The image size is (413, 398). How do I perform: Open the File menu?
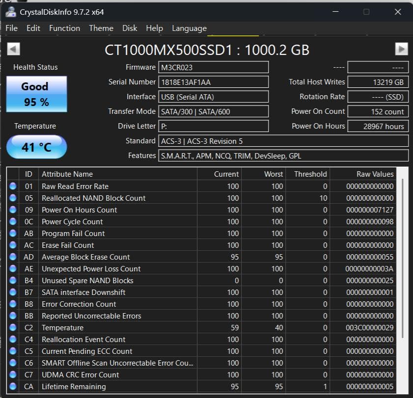[x=11, y=28]
